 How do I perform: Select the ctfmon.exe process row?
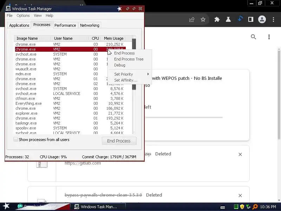tap(70, 98)
